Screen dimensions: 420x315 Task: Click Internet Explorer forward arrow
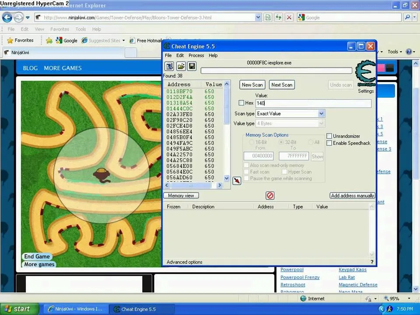tap(18, 17)
